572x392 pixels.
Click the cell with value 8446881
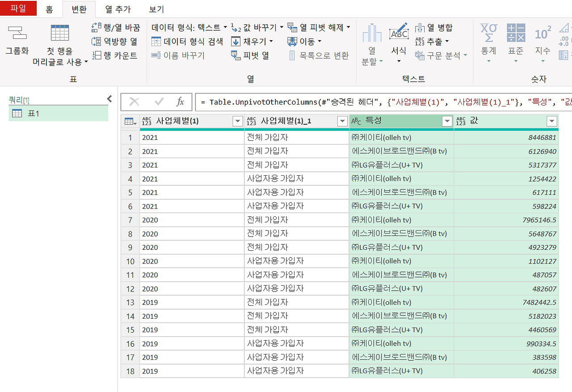(506, 138)
